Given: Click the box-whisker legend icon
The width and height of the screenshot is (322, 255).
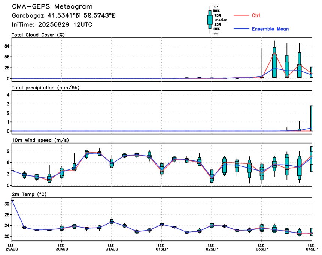Looking at the screenshot, I should 210,20.
